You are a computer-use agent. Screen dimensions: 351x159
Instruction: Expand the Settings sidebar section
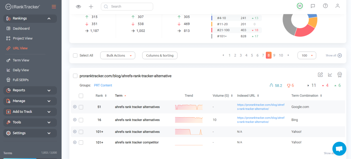pos(30,133)
